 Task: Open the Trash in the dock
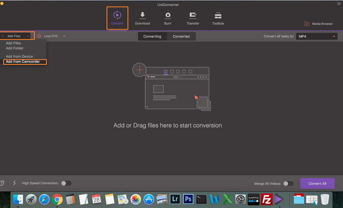(x=325, y=199)
